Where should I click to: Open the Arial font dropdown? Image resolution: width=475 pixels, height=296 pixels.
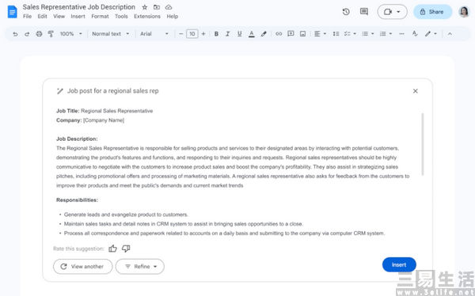coord(154,34)
